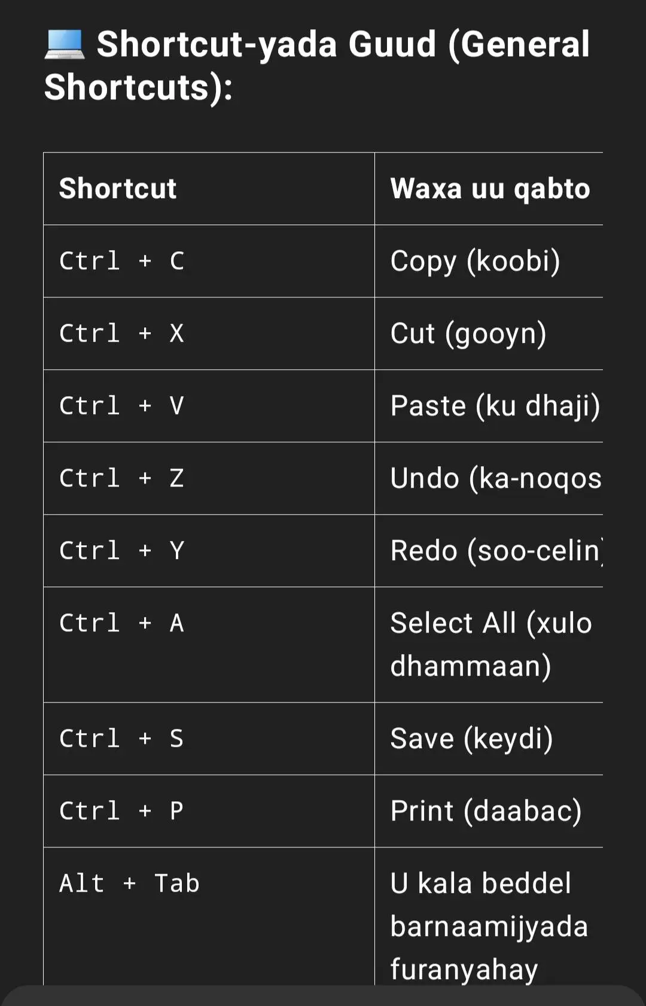
Task: Click the laptop emoji icon in heading
Action: 65,44
